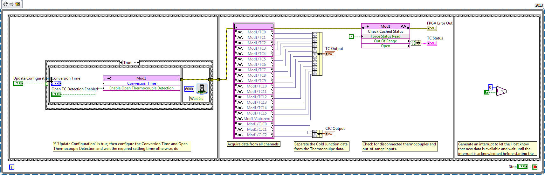Toggle the Update Configuration boolean terminal
The width and height of the screenshot is (545, 175).
point(18,83)
